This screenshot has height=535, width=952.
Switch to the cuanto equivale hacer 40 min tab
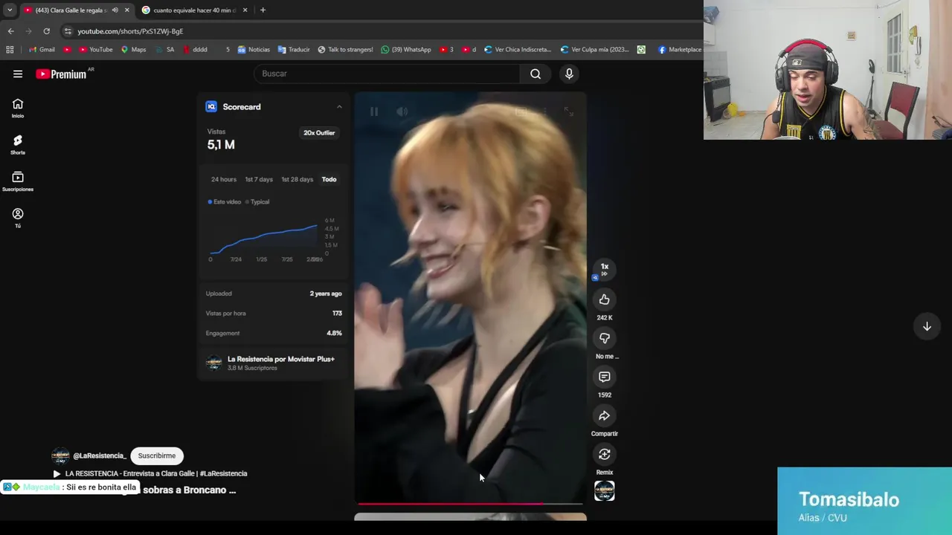194,10
